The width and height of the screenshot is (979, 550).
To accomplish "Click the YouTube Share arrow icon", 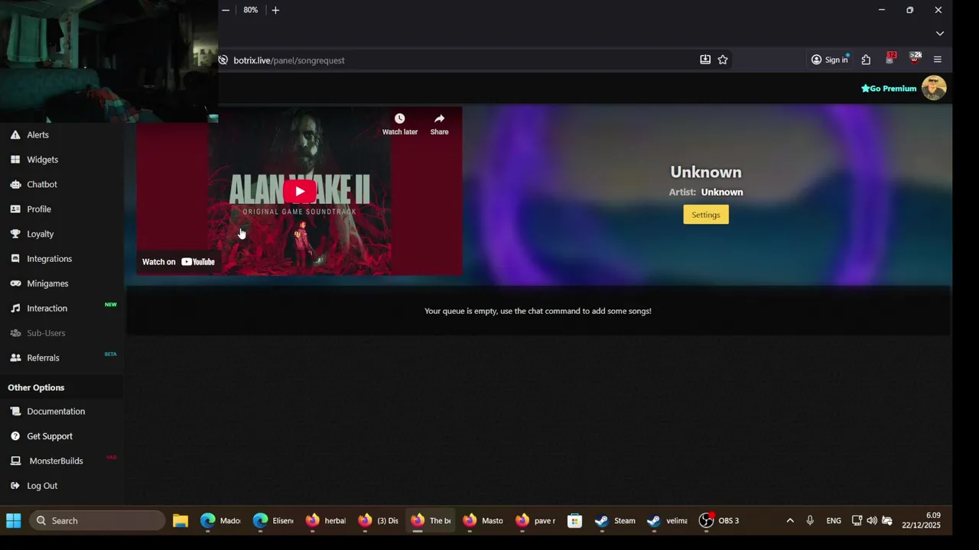I will (439, 118).
